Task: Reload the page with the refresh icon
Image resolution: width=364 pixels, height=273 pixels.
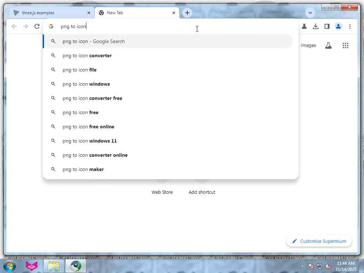Action: (37, 26)
